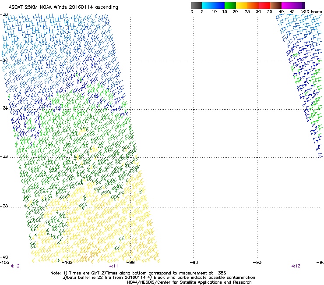Click the -96 longitude axis label
The width and height of the screenshot is (324, 285).
[194, 263]
